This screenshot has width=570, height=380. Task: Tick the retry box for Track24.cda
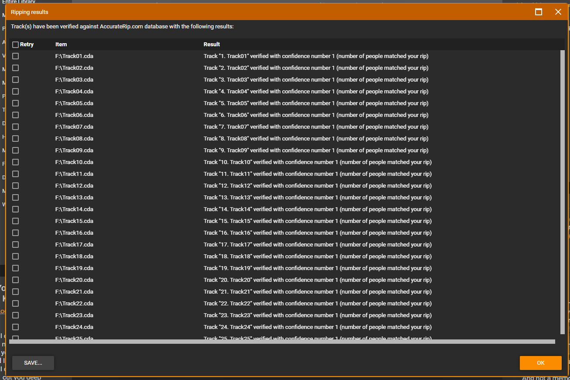click(15, 327)
